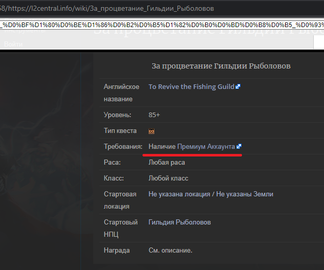This screenshot has height=270, width=324.
Task: Click the external link icon after Fishing Guild
Action: coord(238,87)
